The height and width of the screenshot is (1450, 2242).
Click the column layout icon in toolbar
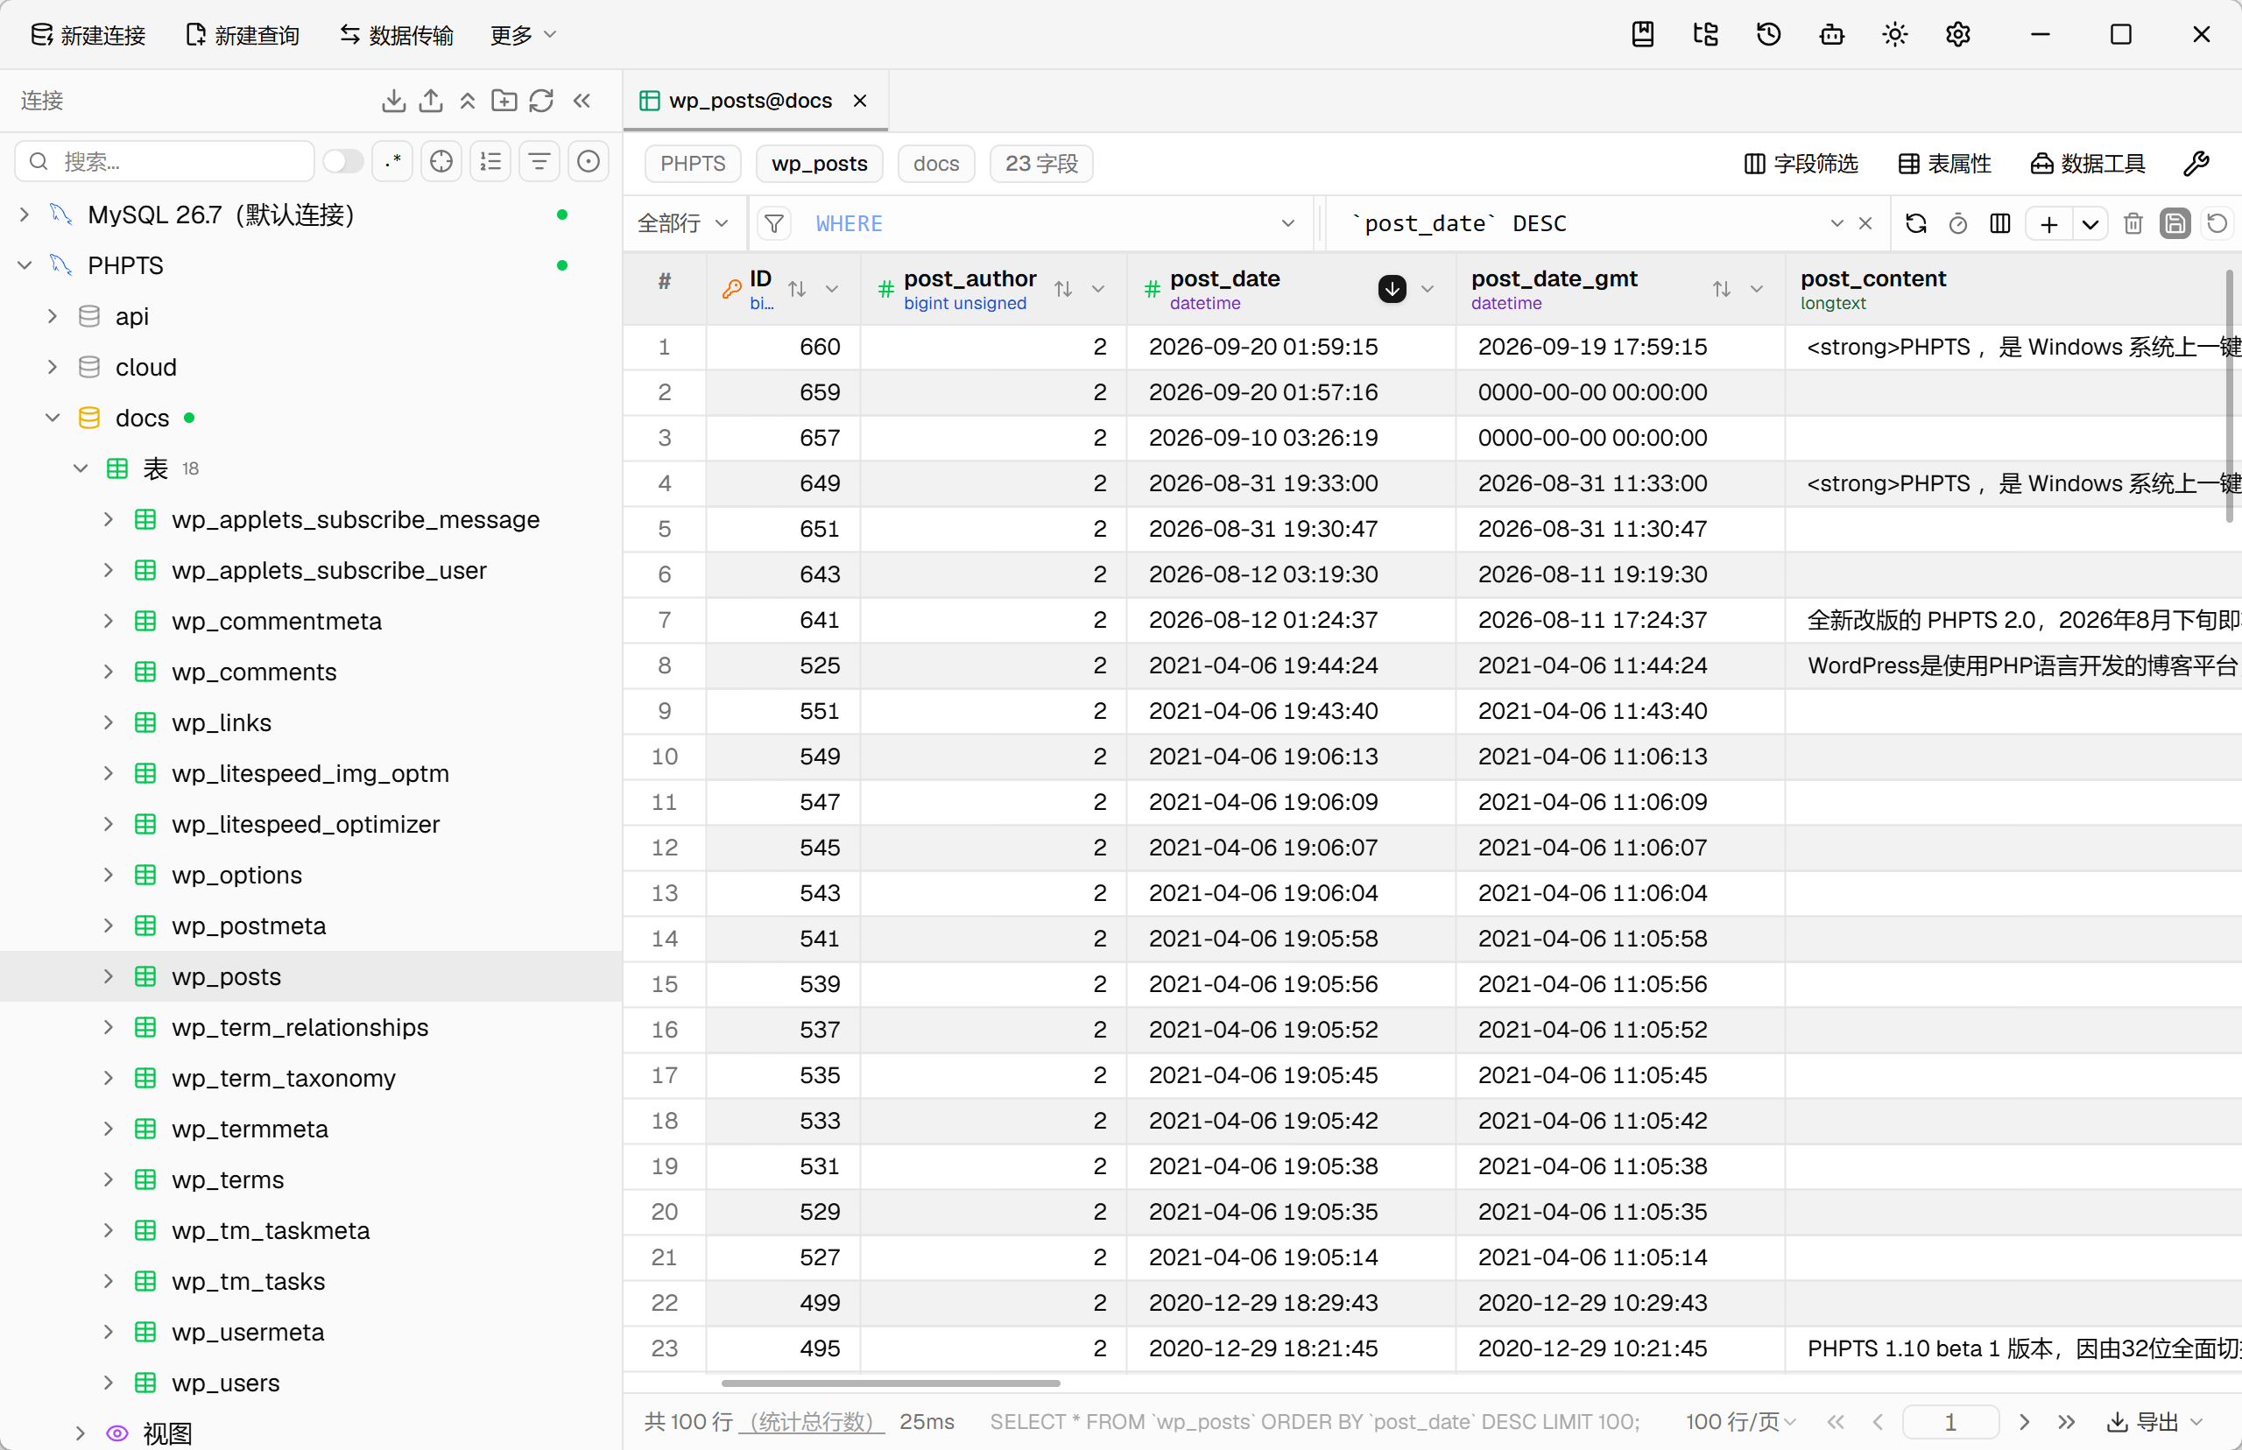2000,224
